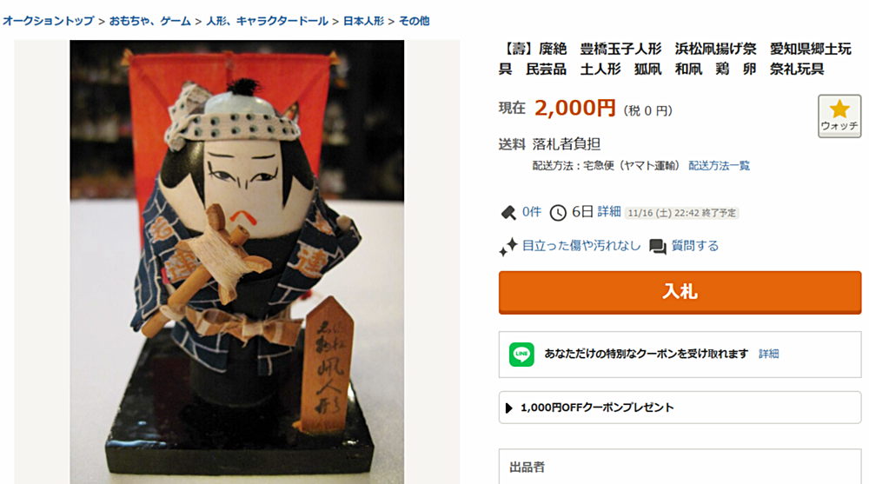Open 詳細 link in LINE coupon banner
Image resolution: width=869 pixels, height=484 pixels.
tap(769, 354)
